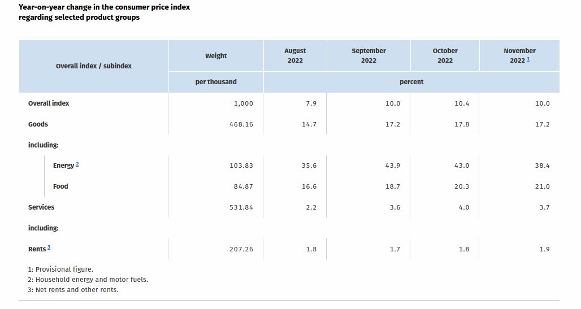The height and width of the screenshot is (309, 581).
Task: Open footnote 1 link beside November 2022
Action: click(528, 59)
